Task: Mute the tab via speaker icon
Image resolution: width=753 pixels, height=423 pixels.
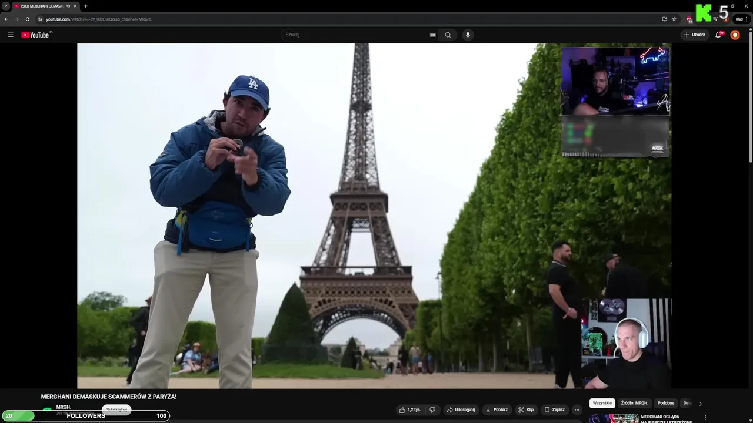Action: point(68,6)
